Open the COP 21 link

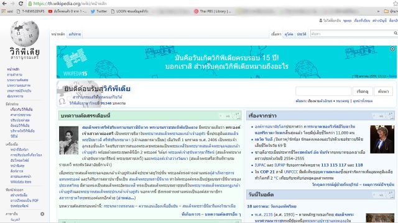pyautogui.click(x=267, y=172)
